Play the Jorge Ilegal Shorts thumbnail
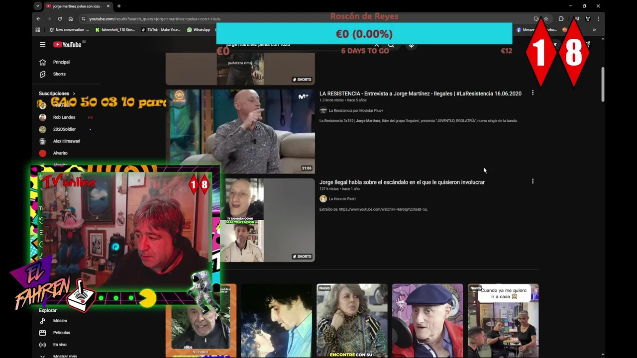This screenshot has width=637, height=358. [x=267, y=220]
